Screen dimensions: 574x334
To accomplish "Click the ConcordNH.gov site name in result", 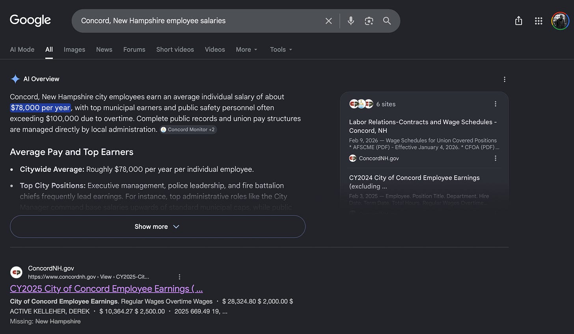I will pos(51,268).
